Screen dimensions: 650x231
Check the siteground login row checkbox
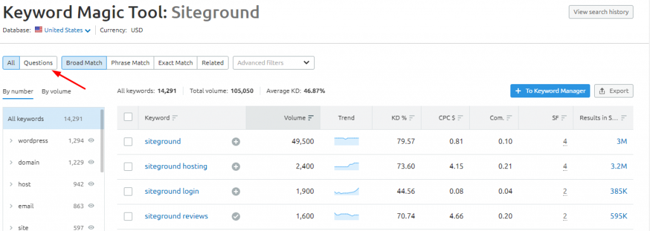tap(128, 191)
